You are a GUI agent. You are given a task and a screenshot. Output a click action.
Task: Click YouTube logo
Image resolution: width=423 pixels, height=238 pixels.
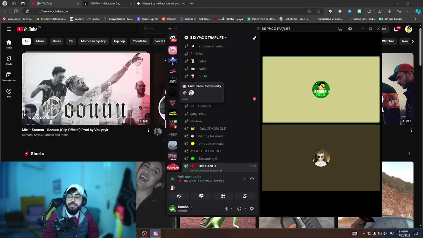[27, 29]
